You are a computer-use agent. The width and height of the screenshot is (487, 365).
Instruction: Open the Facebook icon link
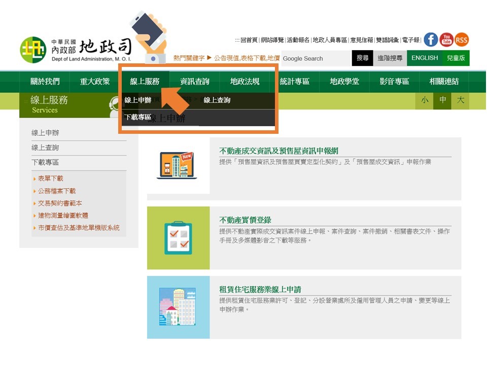[431, 40]
